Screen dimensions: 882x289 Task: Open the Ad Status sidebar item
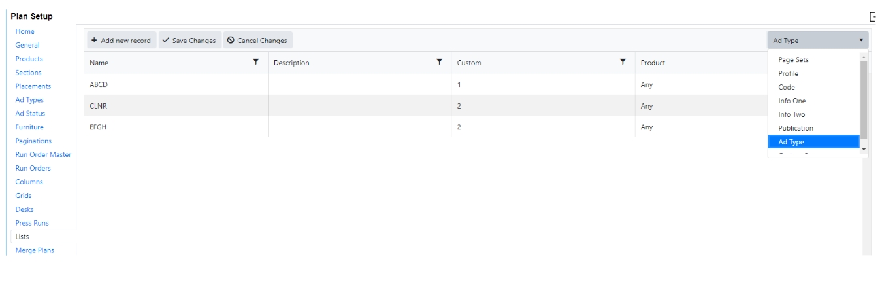pyautogui.click(x=31, y=114)
